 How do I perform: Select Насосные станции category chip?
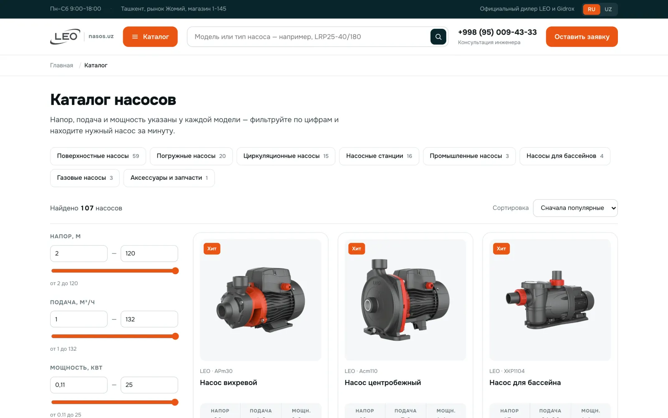[379, 156]
